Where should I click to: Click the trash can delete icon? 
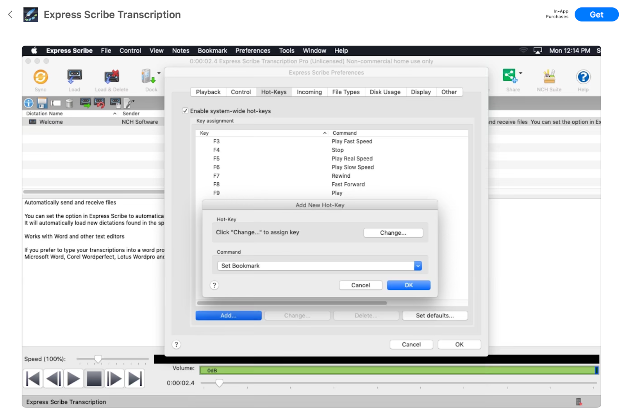pos(69,103)
